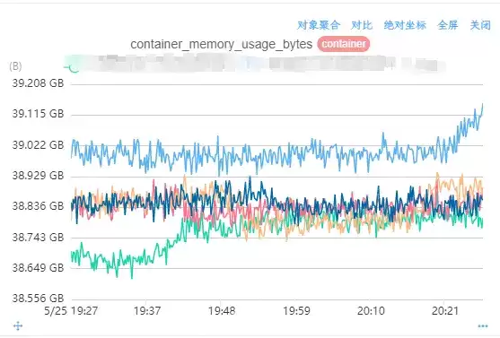Click 关闭 to close the chart

[x=480, y=25]
